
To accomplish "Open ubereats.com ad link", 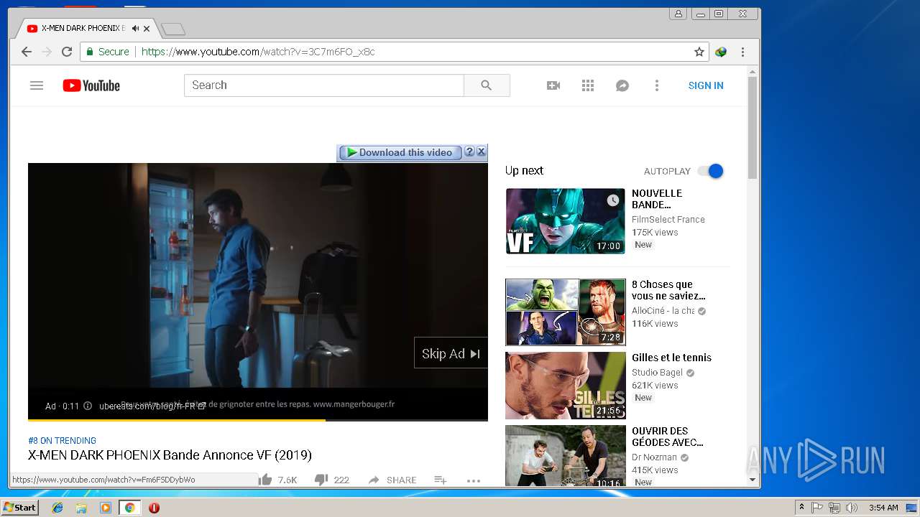I will [152, 406].
